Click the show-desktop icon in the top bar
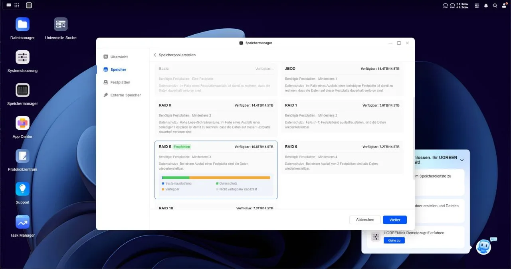This screenshot has height=269, width=511. point(9,6)
